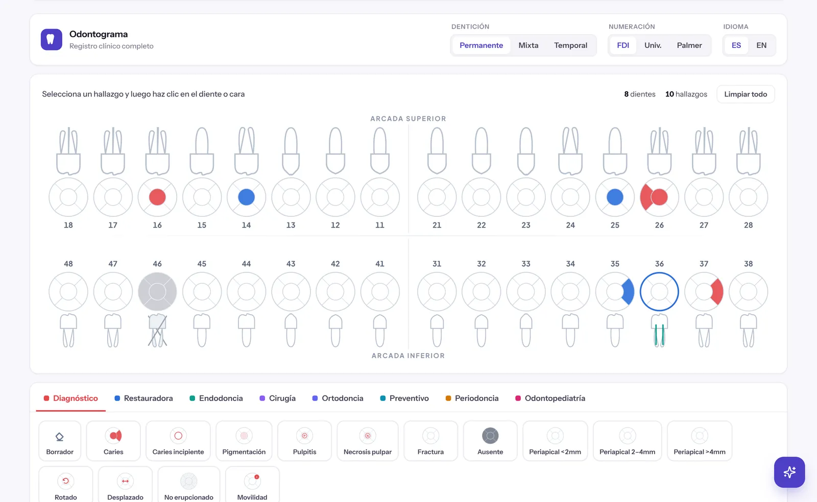Image resolution: width=817 pixels, height=502 pixels.
Task: Switch numbering to Palmer
Action: [689, 45]
